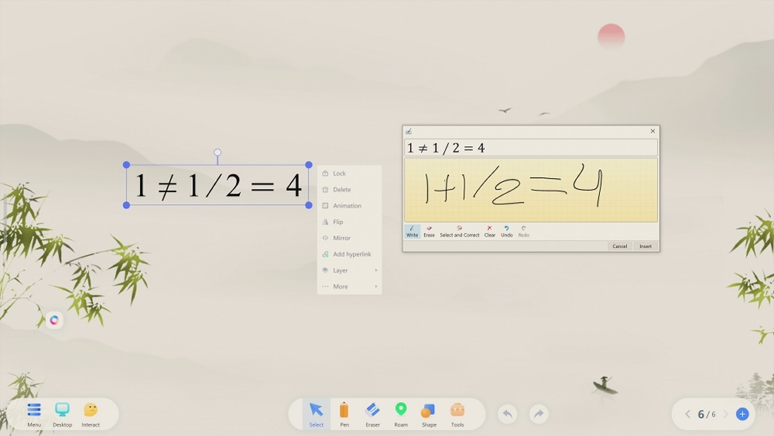Enable the Roam tool
The width and height of the screenshot is (774, 436).
coord(401,414)
